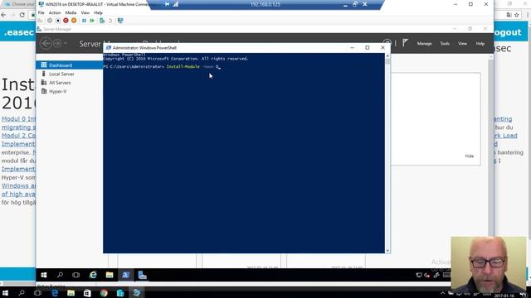Reset the VM with the green play icon
Screen dimensions: 531x298
(92, 21)
